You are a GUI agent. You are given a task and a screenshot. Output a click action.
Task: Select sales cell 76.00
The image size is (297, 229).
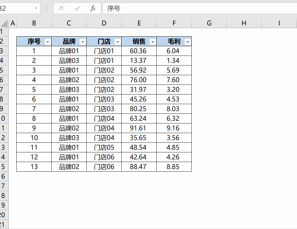pos(139,80)
